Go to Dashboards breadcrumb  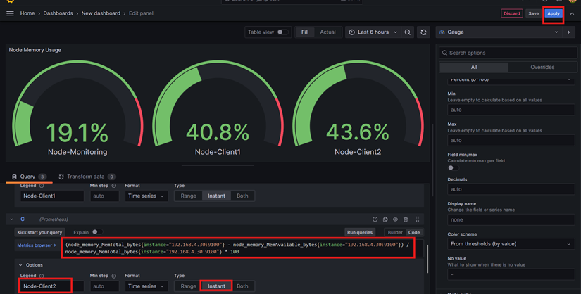58,13
